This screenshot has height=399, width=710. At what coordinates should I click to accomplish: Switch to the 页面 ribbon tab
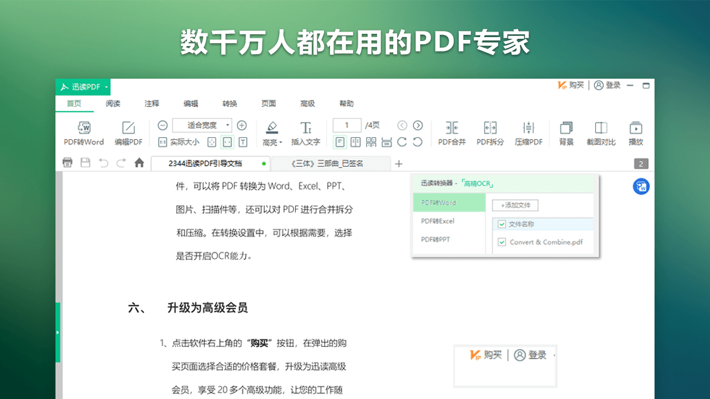click(268, 104)
